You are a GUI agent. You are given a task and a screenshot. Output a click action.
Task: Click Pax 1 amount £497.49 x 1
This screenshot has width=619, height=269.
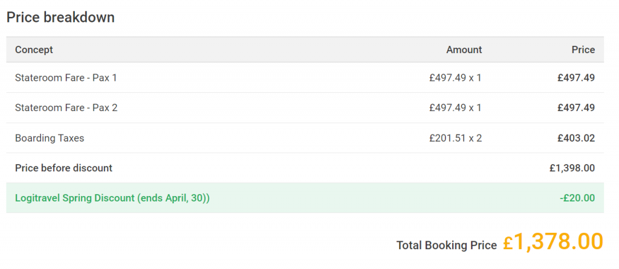[456, 78]
